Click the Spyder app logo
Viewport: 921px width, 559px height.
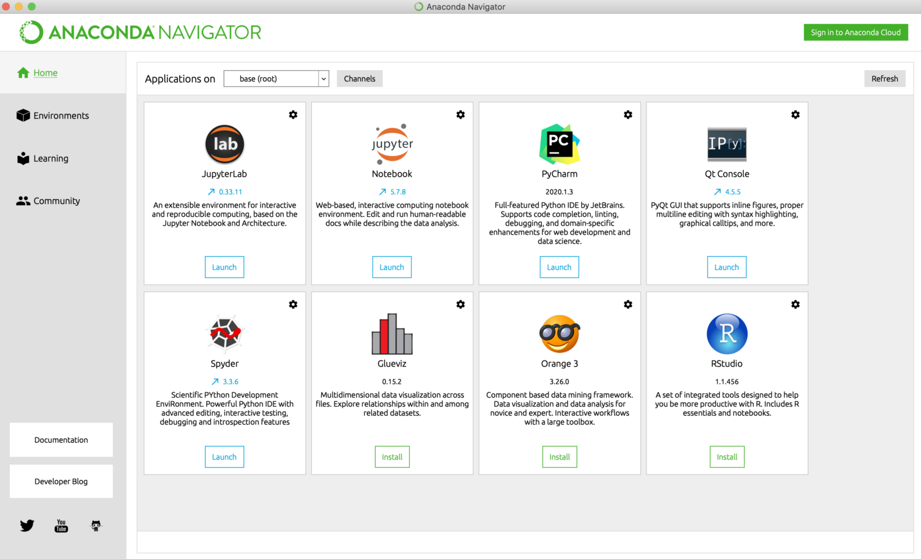224,334
